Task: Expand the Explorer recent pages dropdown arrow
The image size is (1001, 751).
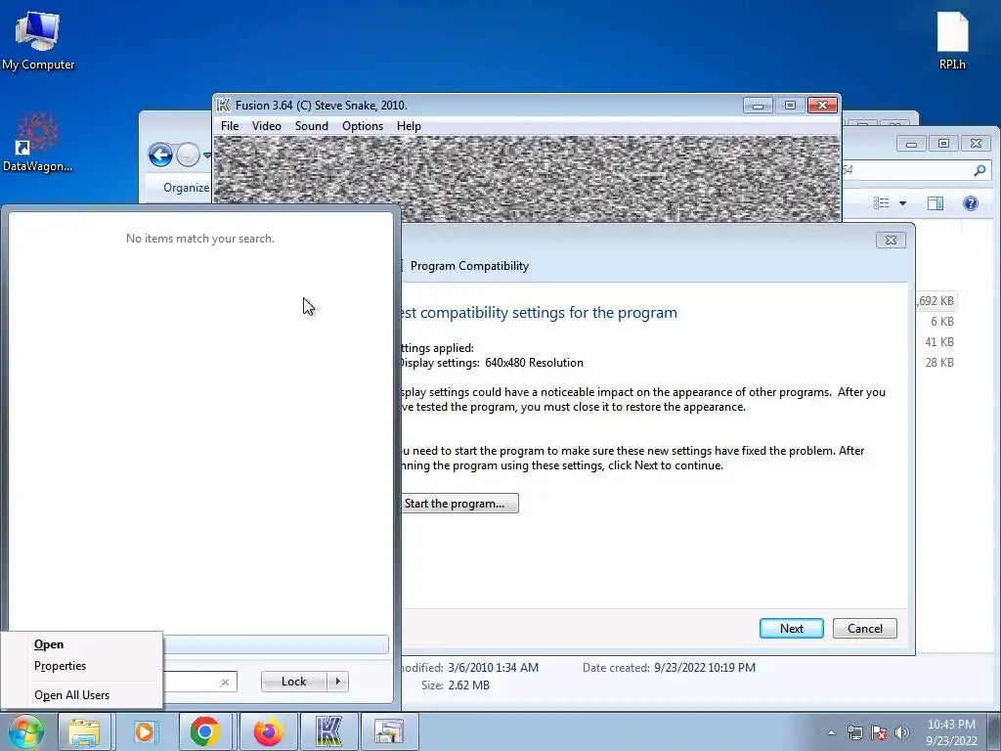Action: (207, 155)
